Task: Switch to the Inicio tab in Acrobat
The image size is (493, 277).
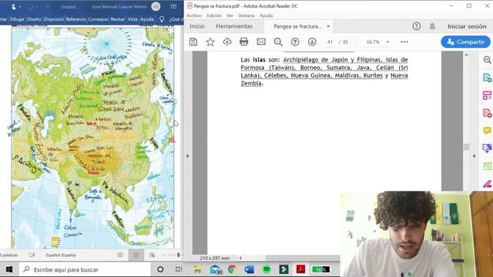Action: tap(197, 26)
